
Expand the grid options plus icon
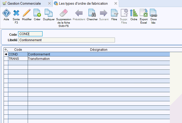click(x=6, y=50)
